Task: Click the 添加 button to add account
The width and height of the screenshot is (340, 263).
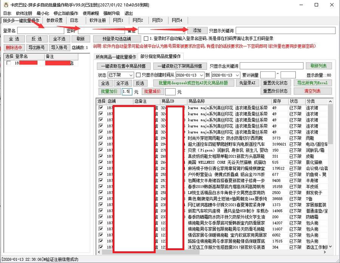Action: [x=197, y=31]
